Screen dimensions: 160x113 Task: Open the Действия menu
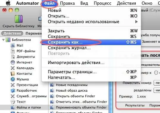coord(126,3)
